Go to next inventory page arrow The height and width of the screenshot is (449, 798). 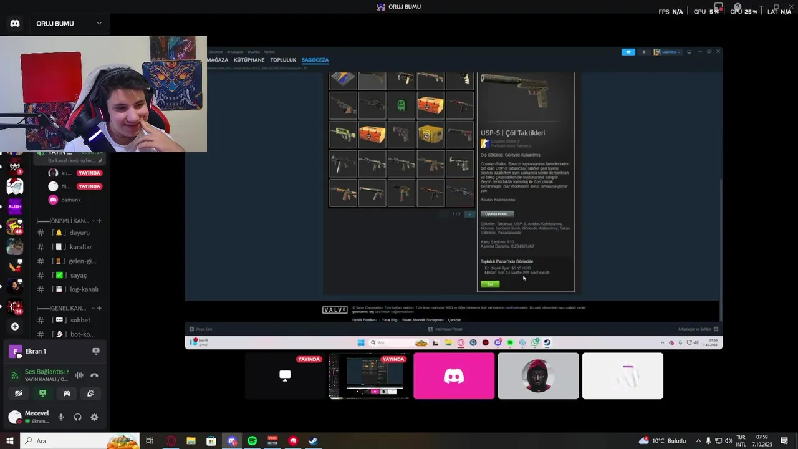(469, 214)
